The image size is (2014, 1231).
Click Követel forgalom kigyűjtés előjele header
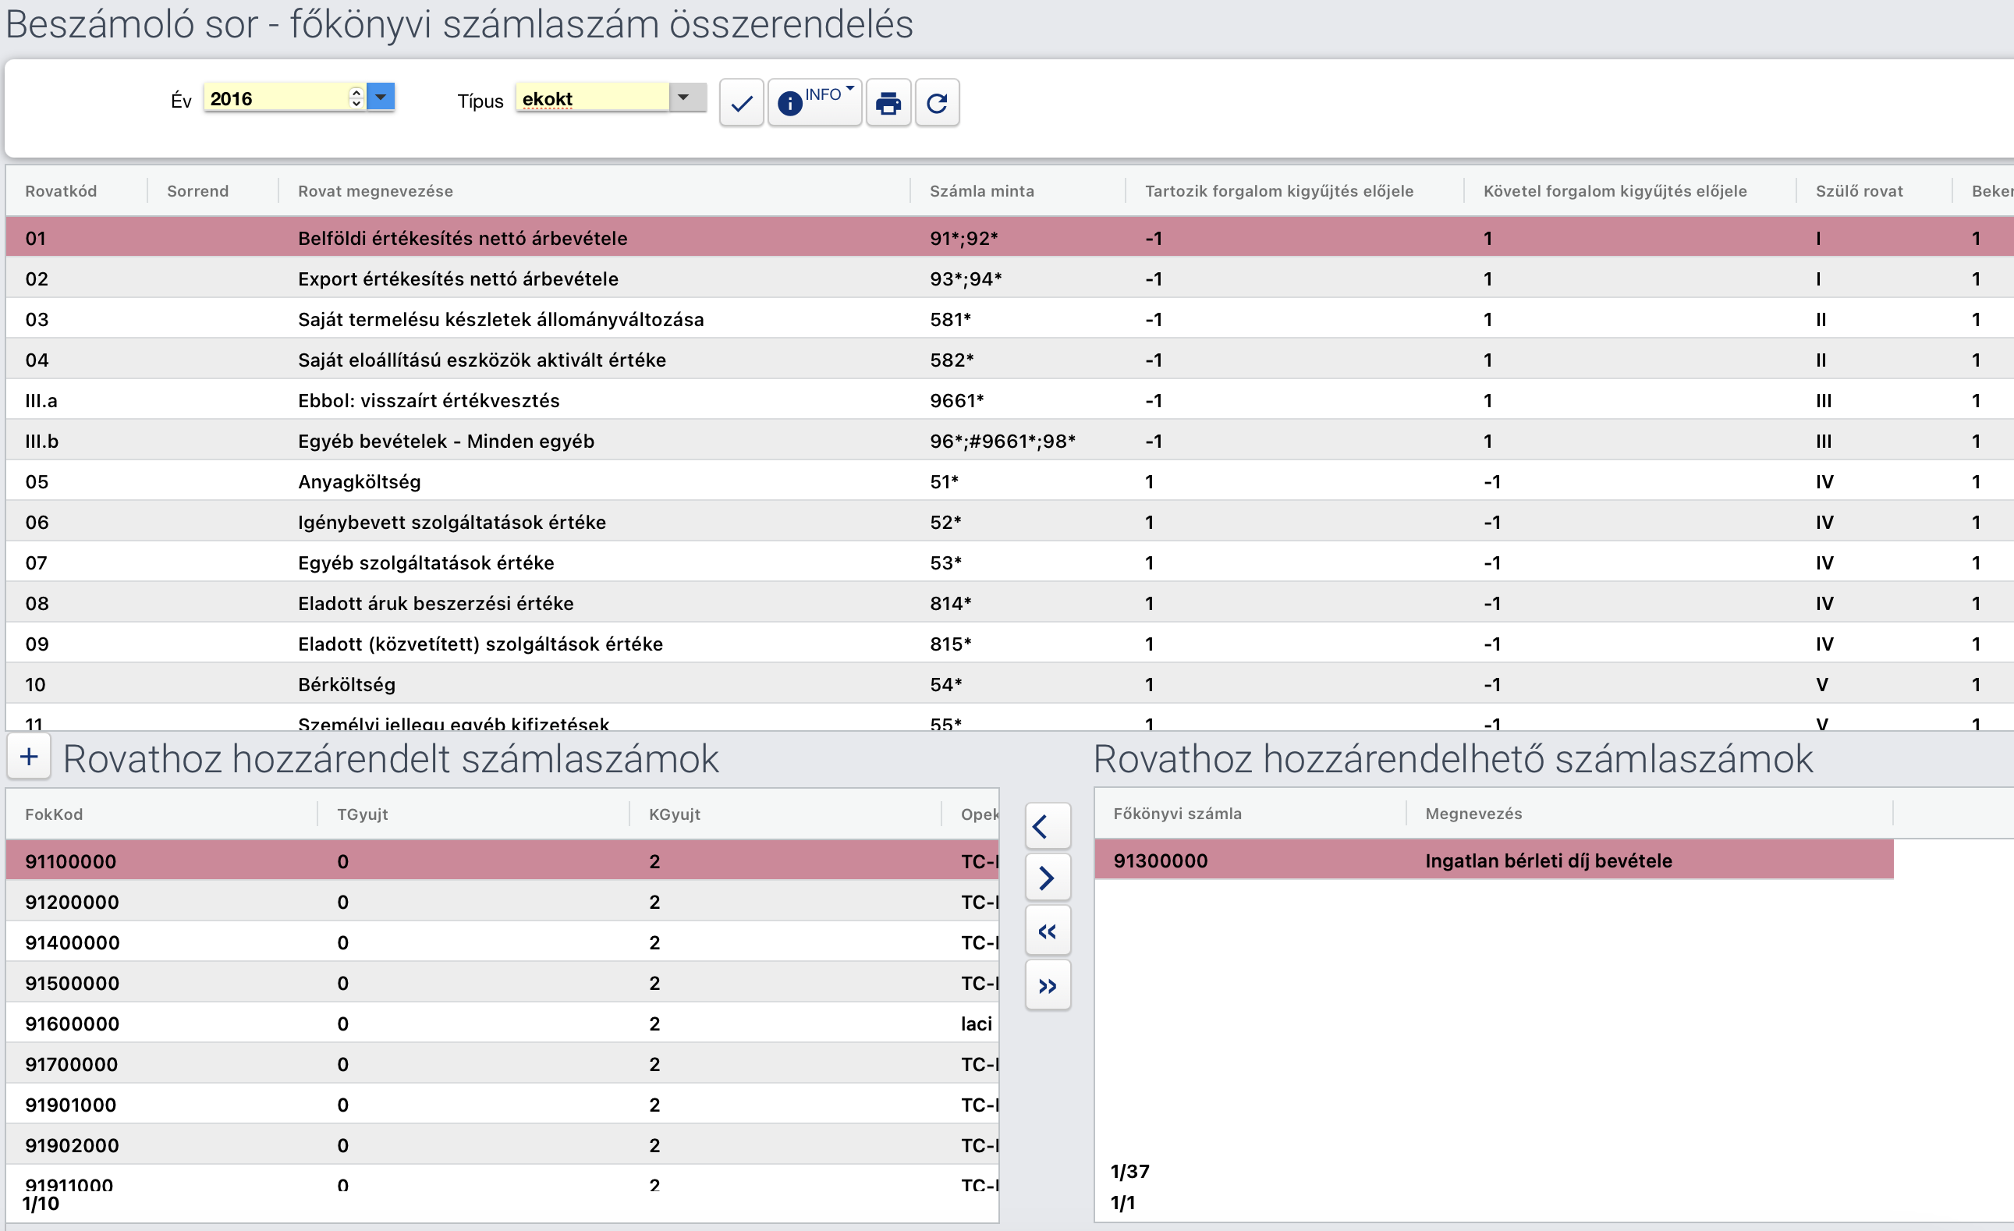(1615, 190)
